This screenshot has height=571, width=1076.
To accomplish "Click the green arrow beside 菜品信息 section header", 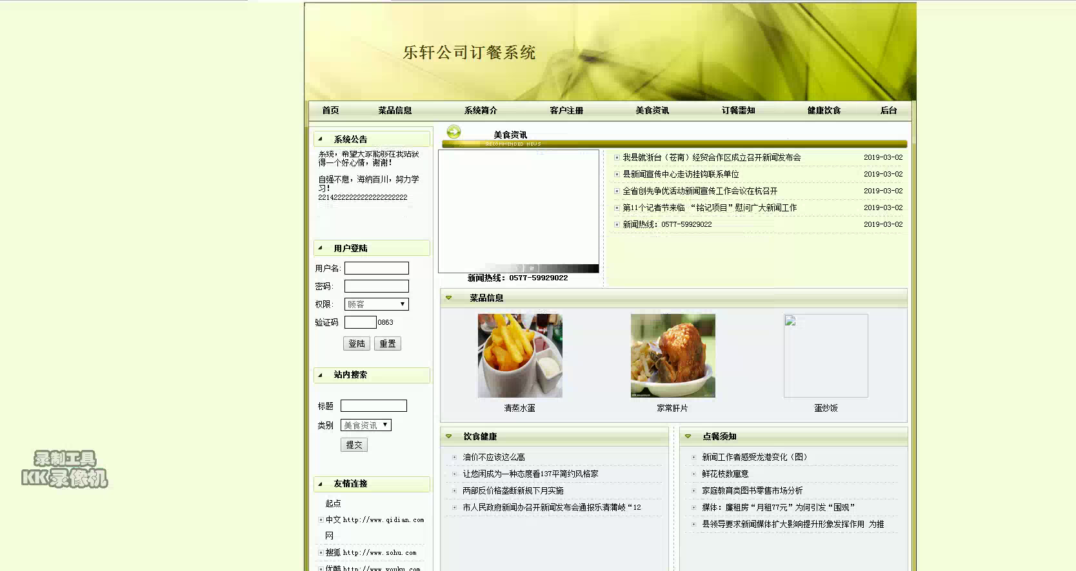I will pyautogui.click(x=449, y=298).
